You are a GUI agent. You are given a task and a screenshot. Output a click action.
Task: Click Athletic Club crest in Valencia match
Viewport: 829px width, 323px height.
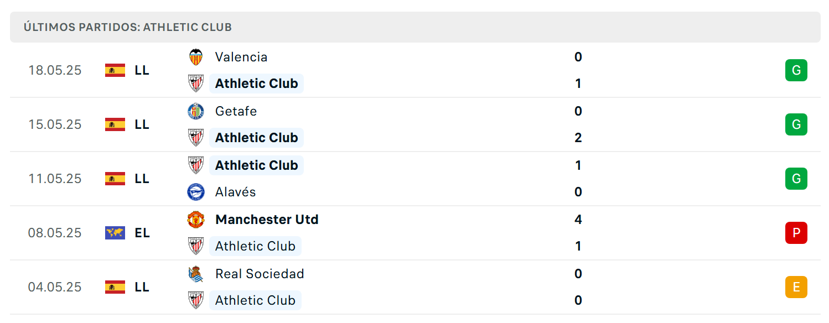pyautogui.click(x=196, y=84)
